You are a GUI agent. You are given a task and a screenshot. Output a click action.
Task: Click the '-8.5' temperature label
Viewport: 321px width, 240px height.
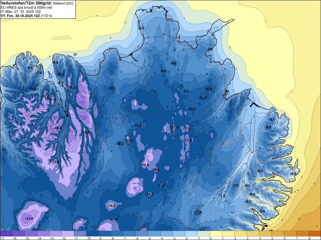click(x=268, y=127)
